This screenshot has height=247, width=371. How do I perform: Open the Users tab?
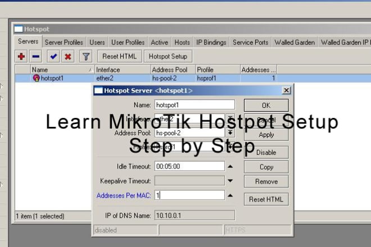[x=97, y=42]
